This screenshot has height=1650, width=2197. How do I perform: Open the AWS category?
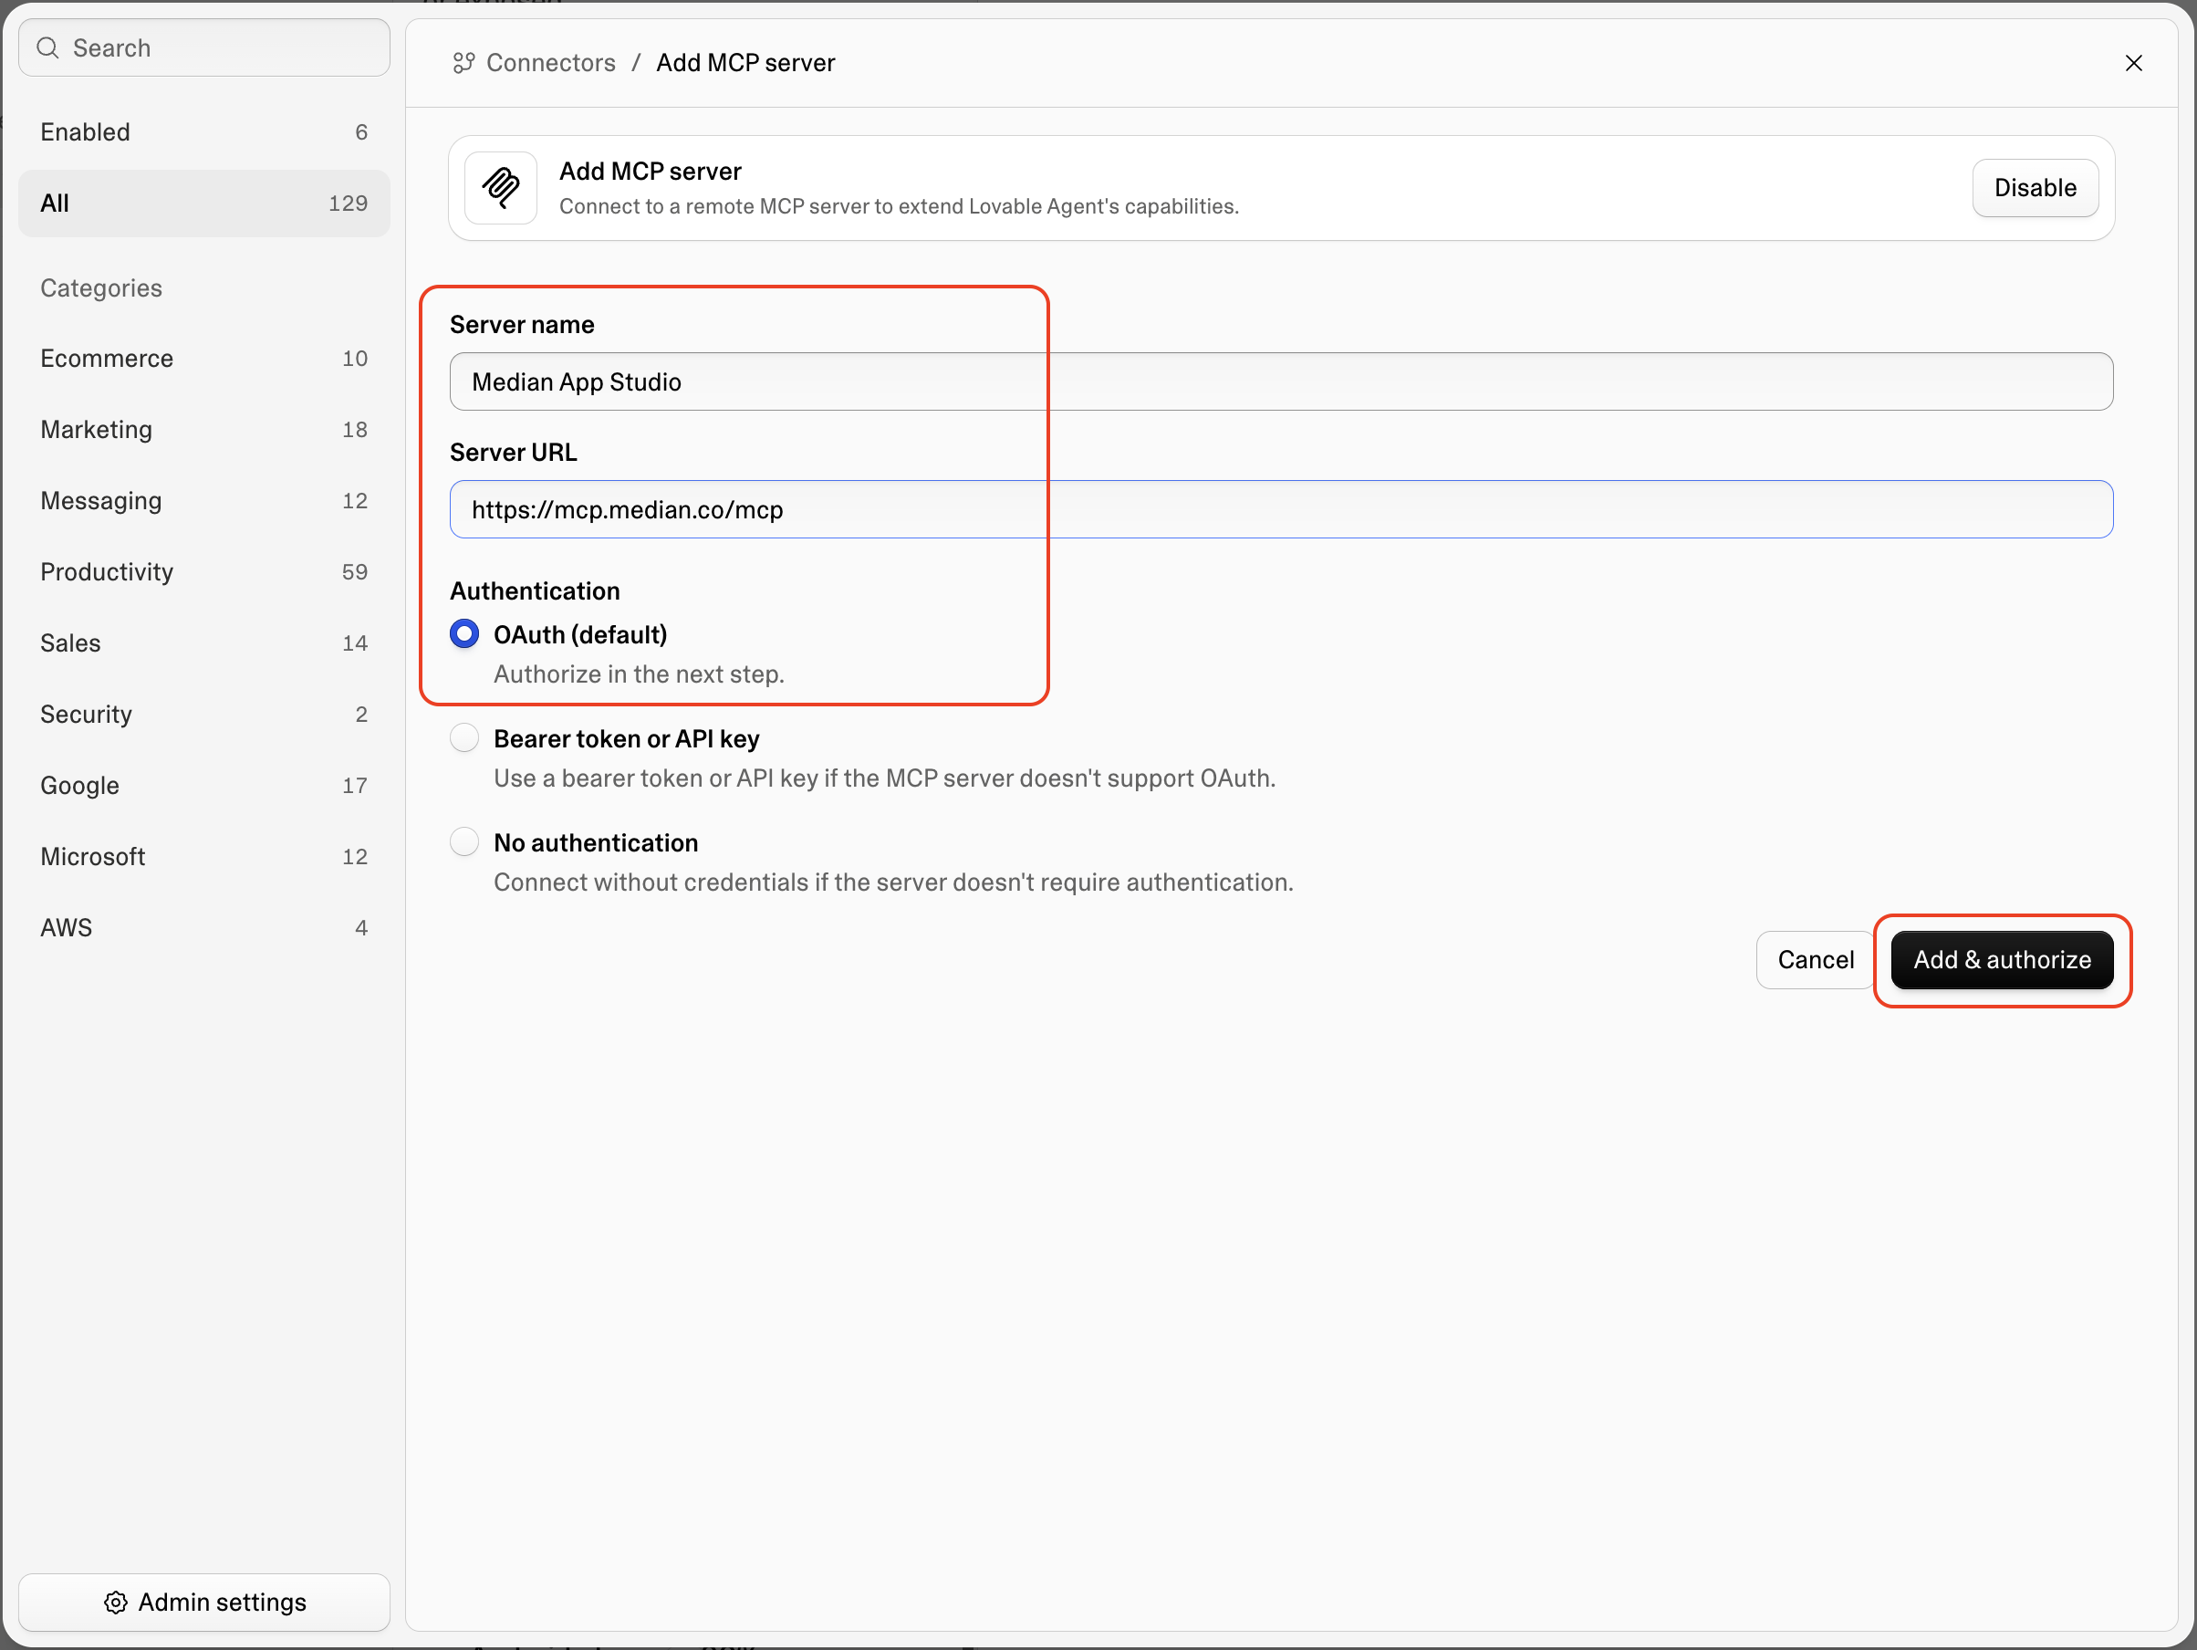coord(203,928)
